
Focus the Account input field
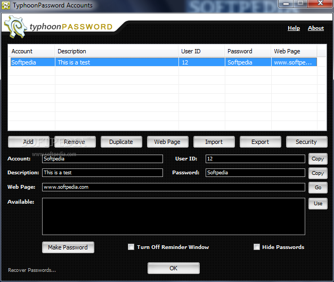102,159
